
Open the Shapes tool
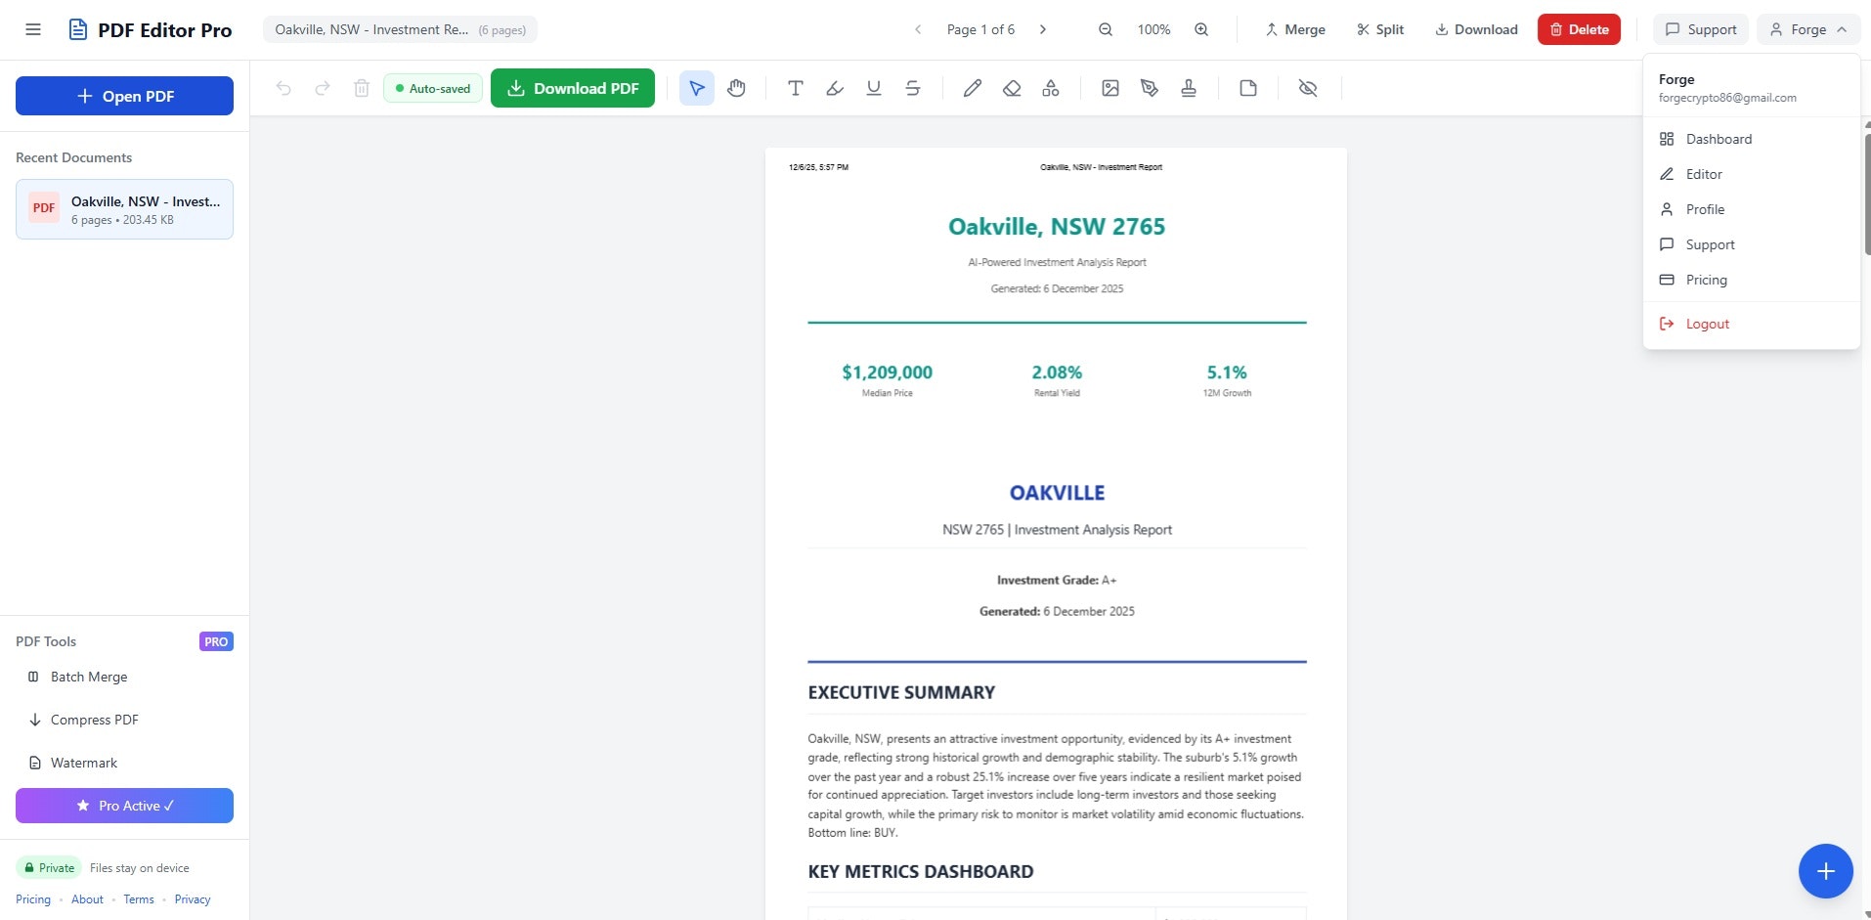(1051, 88)
